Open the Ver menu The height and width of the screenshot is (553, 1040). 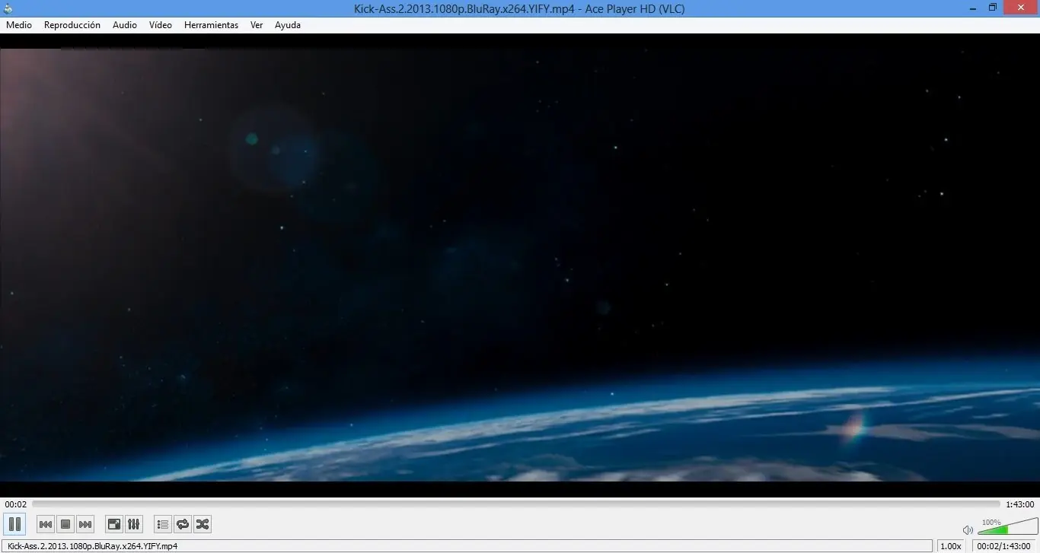point(257,25)
